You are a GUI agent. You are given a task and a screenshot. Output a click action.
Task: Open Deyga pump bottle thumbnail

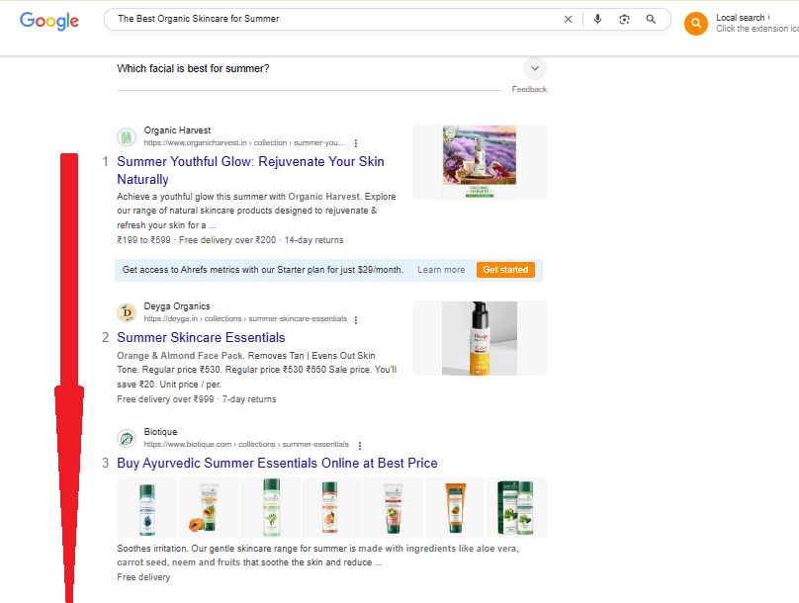480,338
